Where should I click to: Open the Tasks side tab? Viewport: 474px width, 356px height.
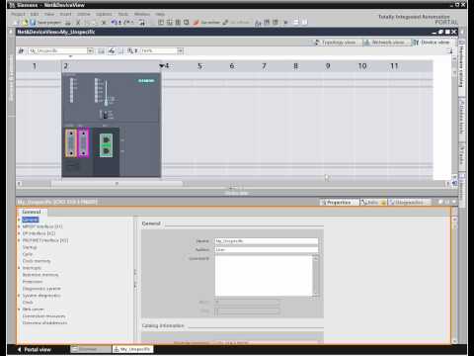[x=461, y=156]
